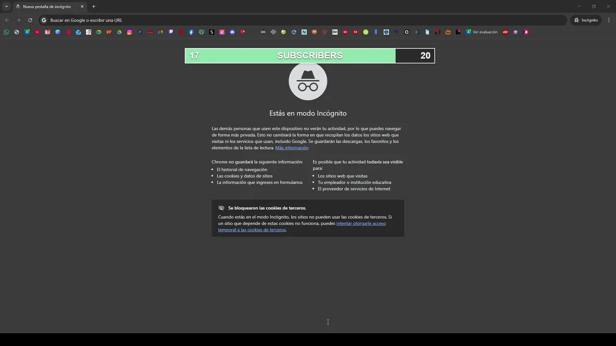Open the infinity symbol bookmark
The height and width of the screenshot is (346, 616).
pyautogui.click(x=263, y=32)
